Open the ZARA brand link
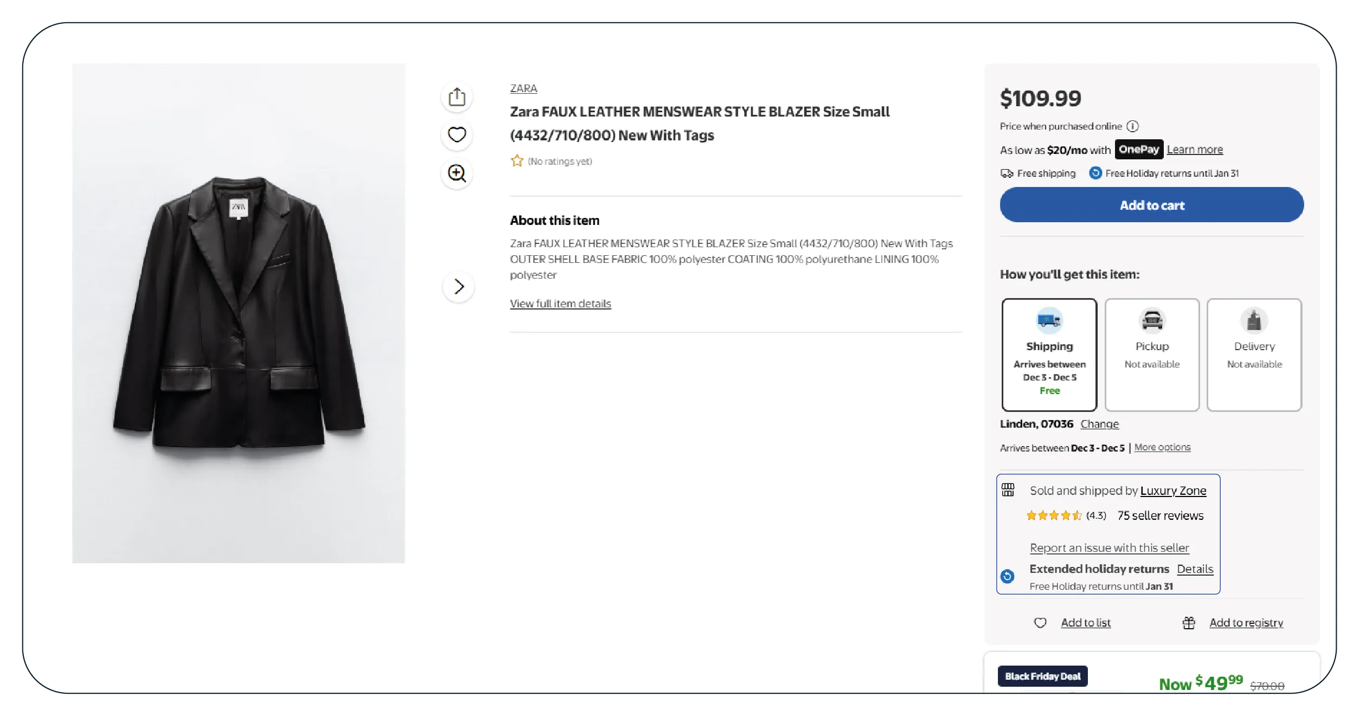 [523, 88]
